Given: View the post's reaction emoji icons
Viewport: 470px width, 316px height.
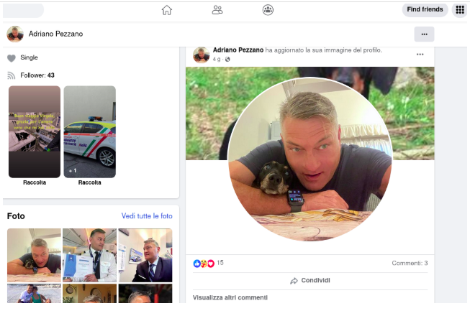Looking at the screenshot, I should (x=204, y=264).
